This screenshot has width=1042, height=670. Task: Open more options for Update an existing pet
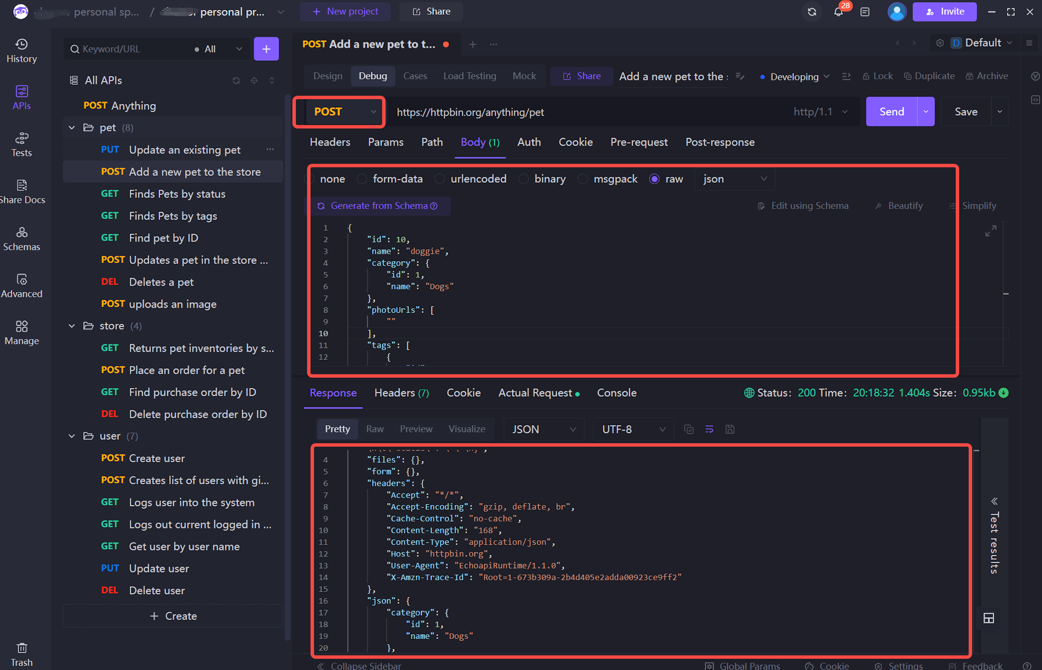(x=270, y=149)
